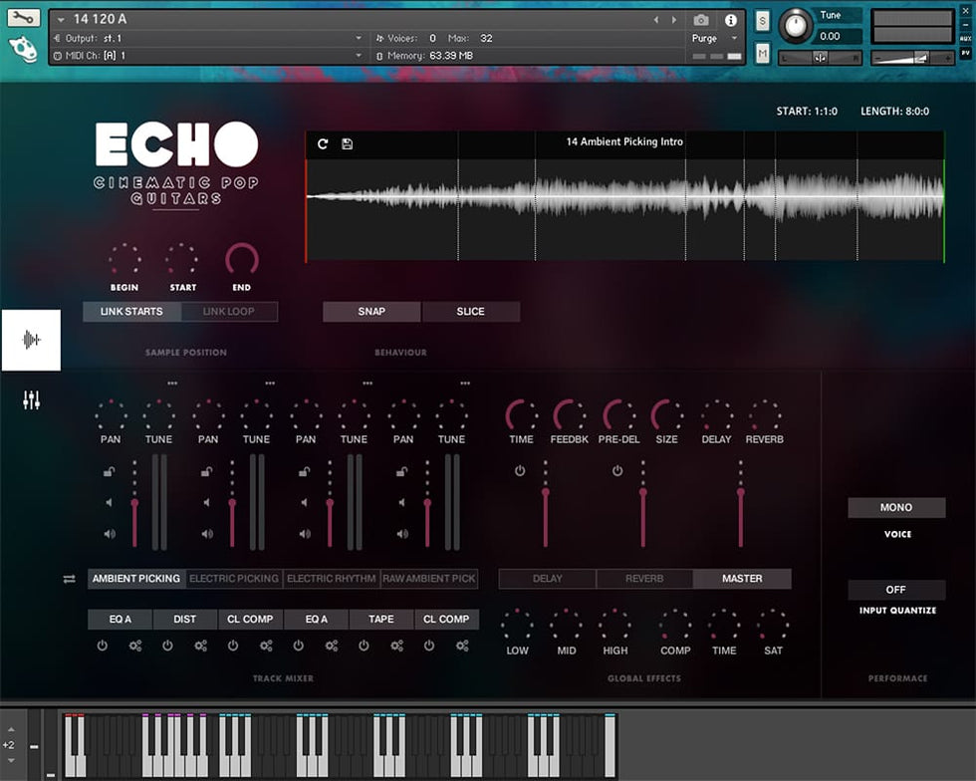Screen dimensions: 976x781
Task: Open the mixer faders icon in left sidebar
Action: [x=31, y=400]
